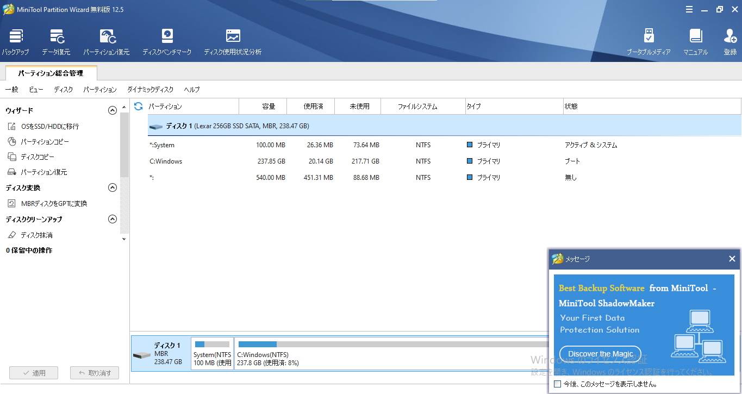Sort by パーティション column header

pyautogui.click(x=193, y=107)
